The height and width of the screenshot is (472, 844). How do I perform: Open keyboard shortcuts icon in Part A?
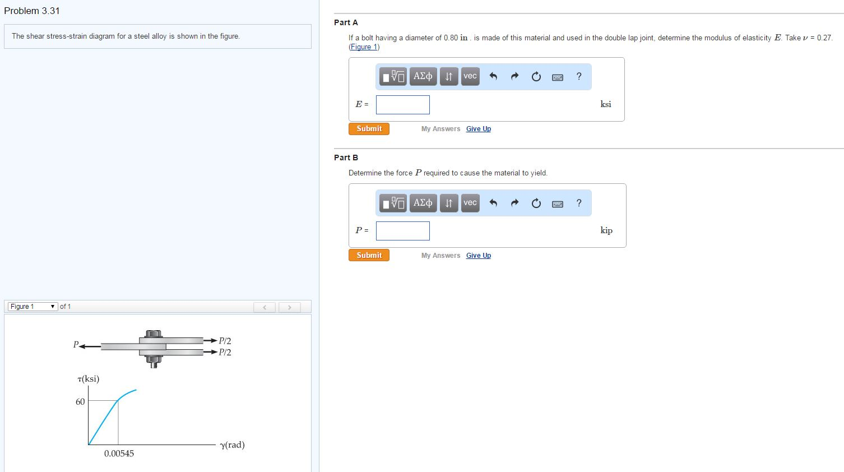coord(558,77)
